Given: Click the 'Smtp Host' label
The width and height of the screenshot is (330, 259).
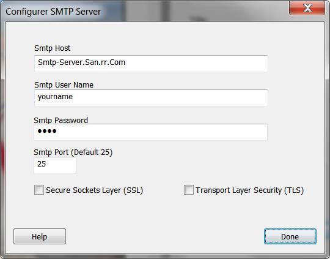Looking at the screenshot, I should 53,48.
